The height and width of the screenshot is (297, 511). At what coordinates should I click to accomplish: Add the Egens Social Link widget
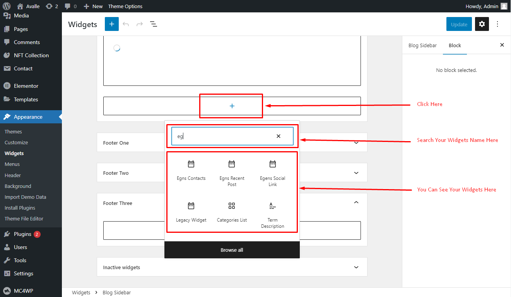click(x=272, y=173)
